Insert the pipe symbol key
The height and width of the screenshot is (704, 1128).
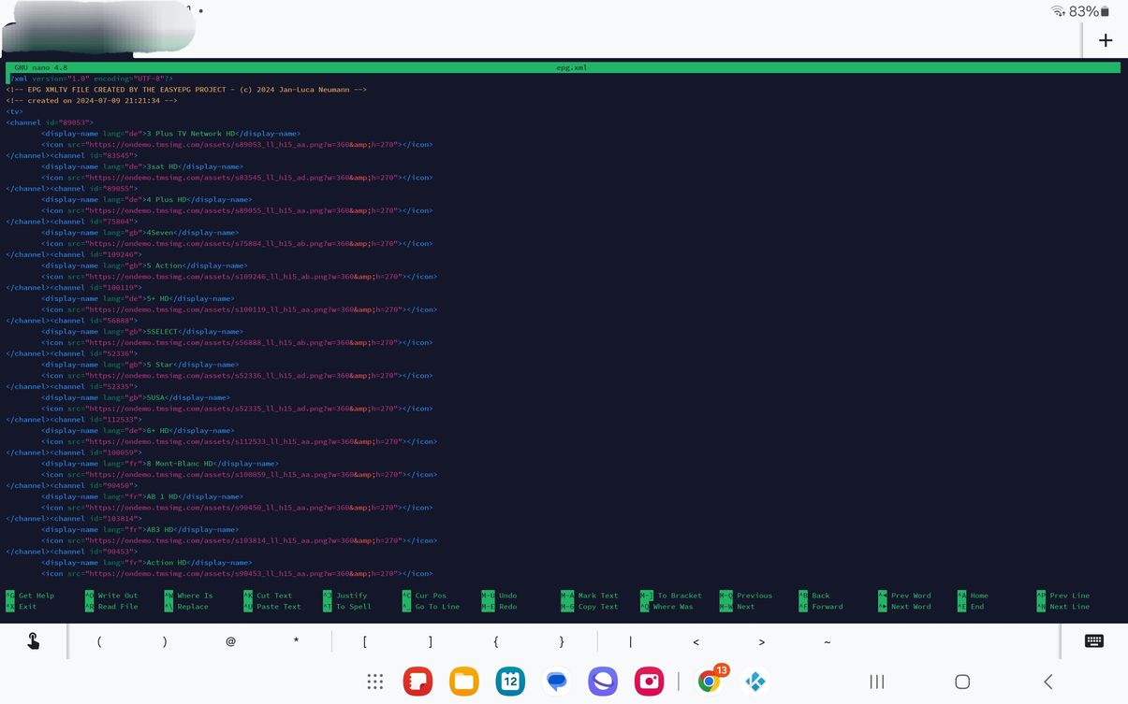pos(631,642)
